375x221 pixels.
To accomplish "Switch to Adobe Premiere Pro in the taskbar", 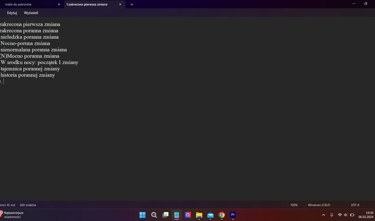I will coord(233,215).
